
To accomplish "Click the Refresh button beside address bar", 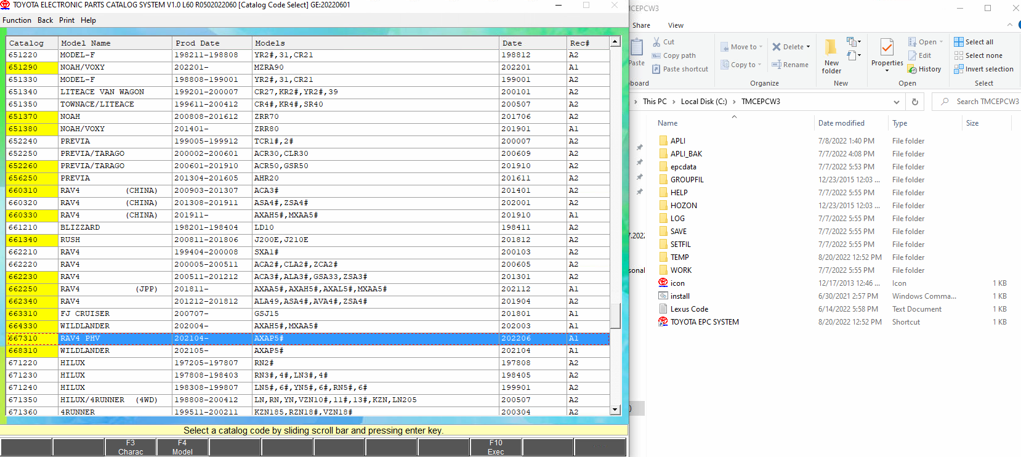I will (915, 102).
